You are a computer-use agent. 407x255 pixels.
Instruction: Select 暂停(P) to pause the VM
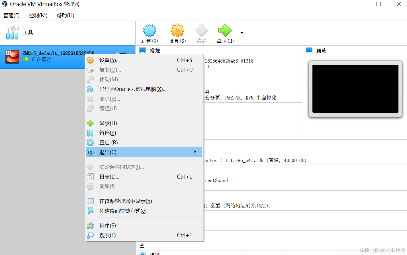144,133
